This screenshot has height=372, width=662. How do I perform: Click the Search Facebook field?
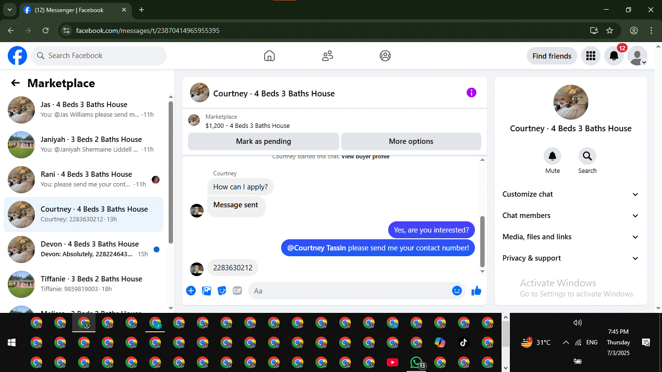[99, 56]
